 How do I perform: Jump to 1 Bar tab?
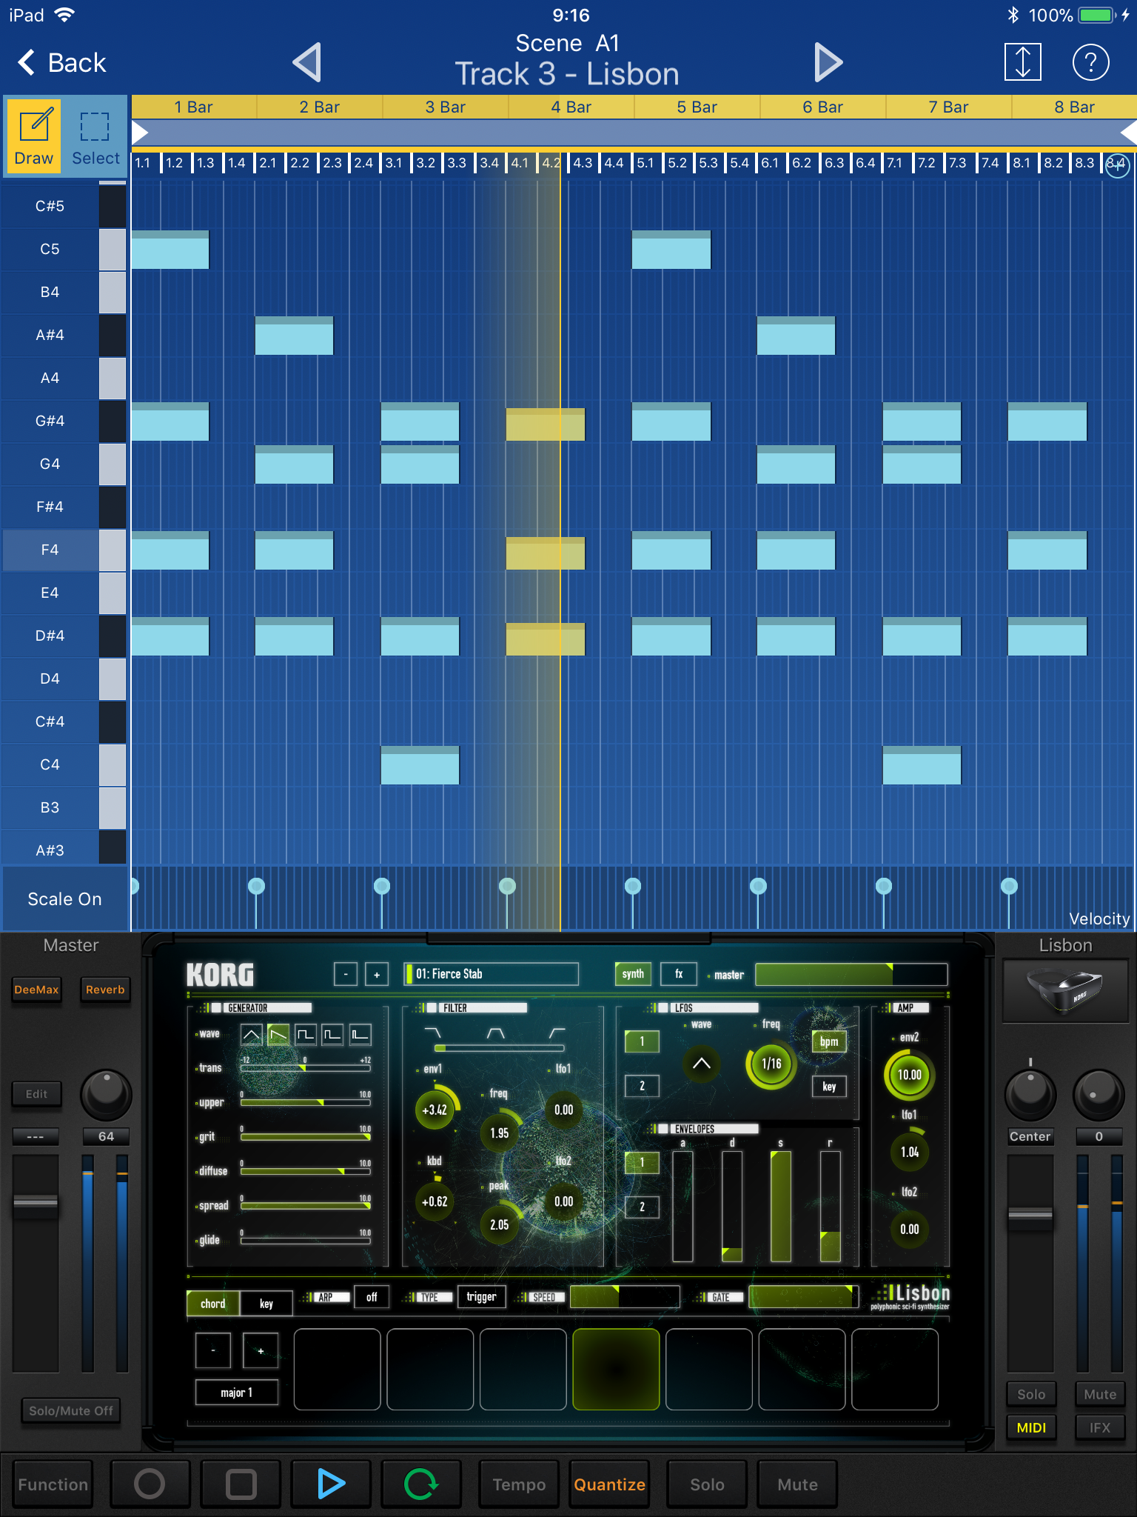194,107
